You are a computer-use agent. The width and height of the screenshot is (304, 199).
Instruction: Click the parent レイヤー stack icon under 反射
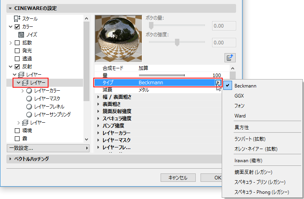21,74
